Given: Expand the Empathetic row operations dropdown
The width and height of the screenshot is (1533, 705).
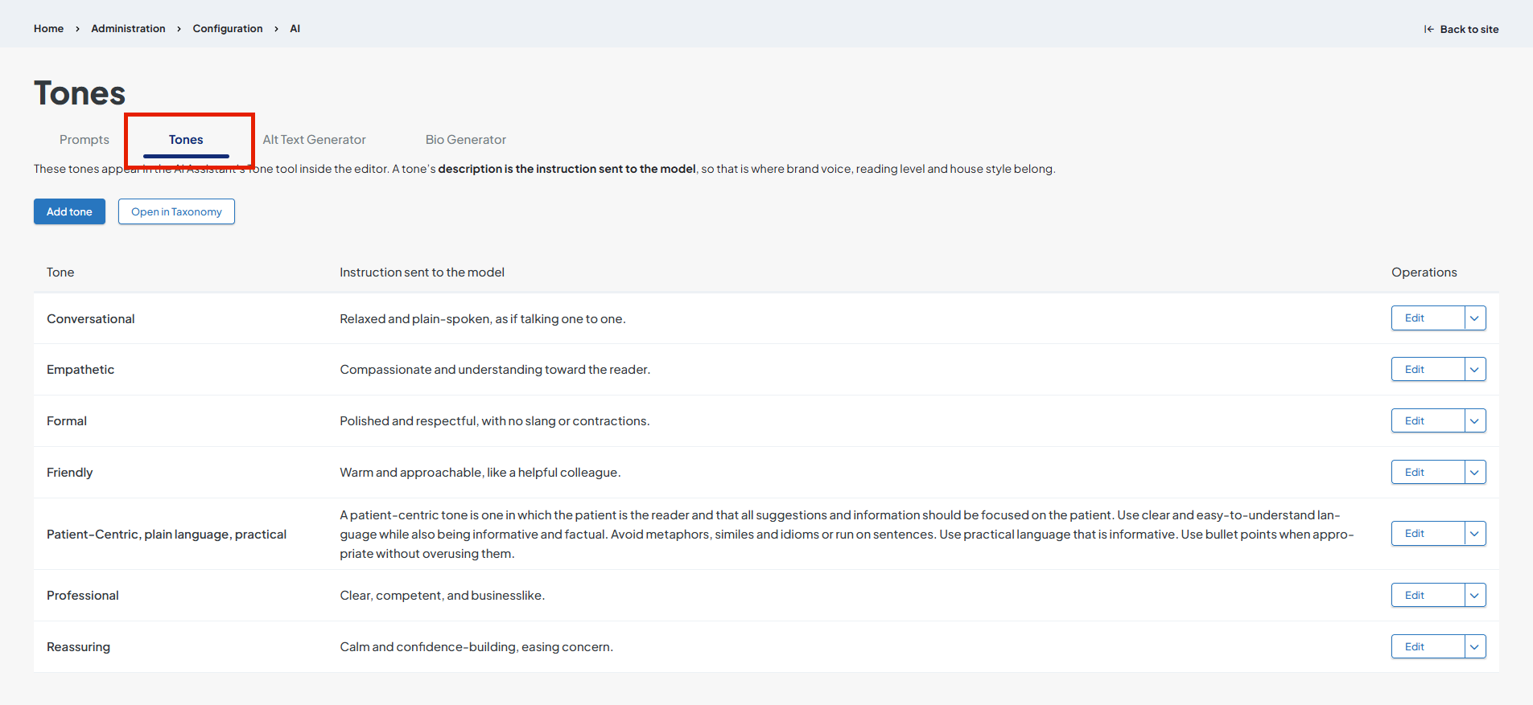Looking at the screenshot, I should tap(1474, 370).
